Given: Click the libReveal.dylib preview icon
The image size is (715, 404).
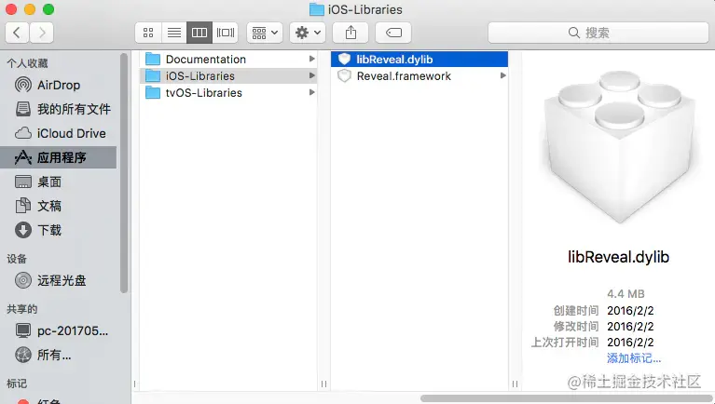Looking at the screenshot, I should (x=619, y=147).
